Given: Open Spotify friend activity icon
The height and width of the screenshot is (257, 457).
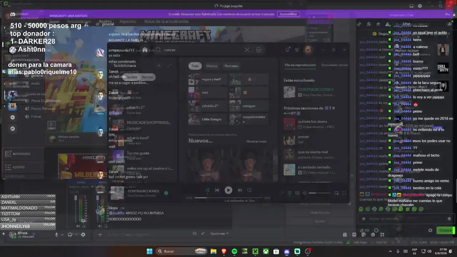Looking at the screenshot, I should point(297,50).
